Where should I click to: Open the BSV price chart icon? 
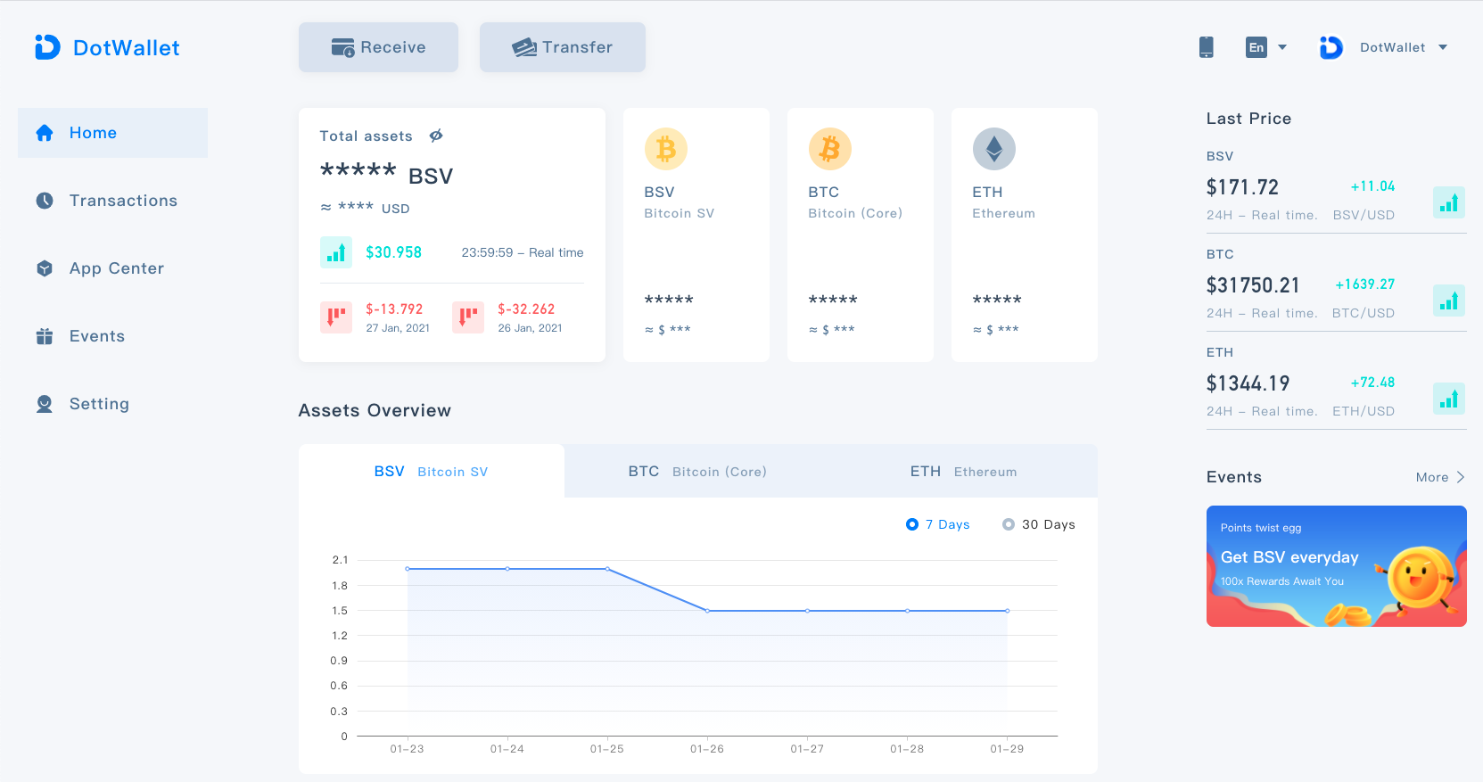tap(1448, 202)
